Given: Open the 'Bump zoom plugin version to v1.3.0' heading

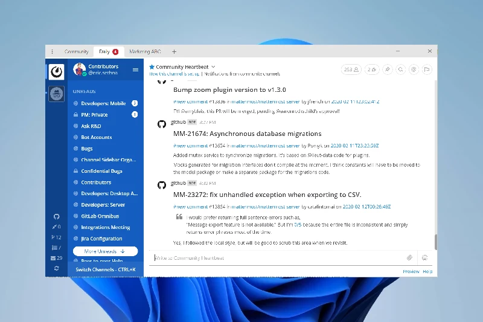Looking at the screenshot, I should click(229, 90).
